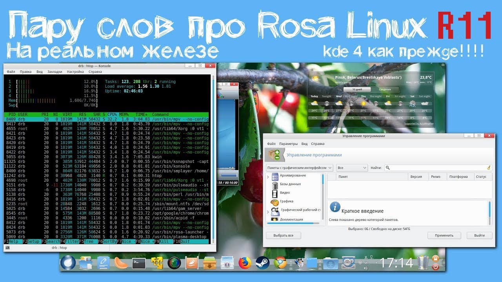
Task: Open the ROSA launcher menu in dock
Action: click(x=68, y=262)
